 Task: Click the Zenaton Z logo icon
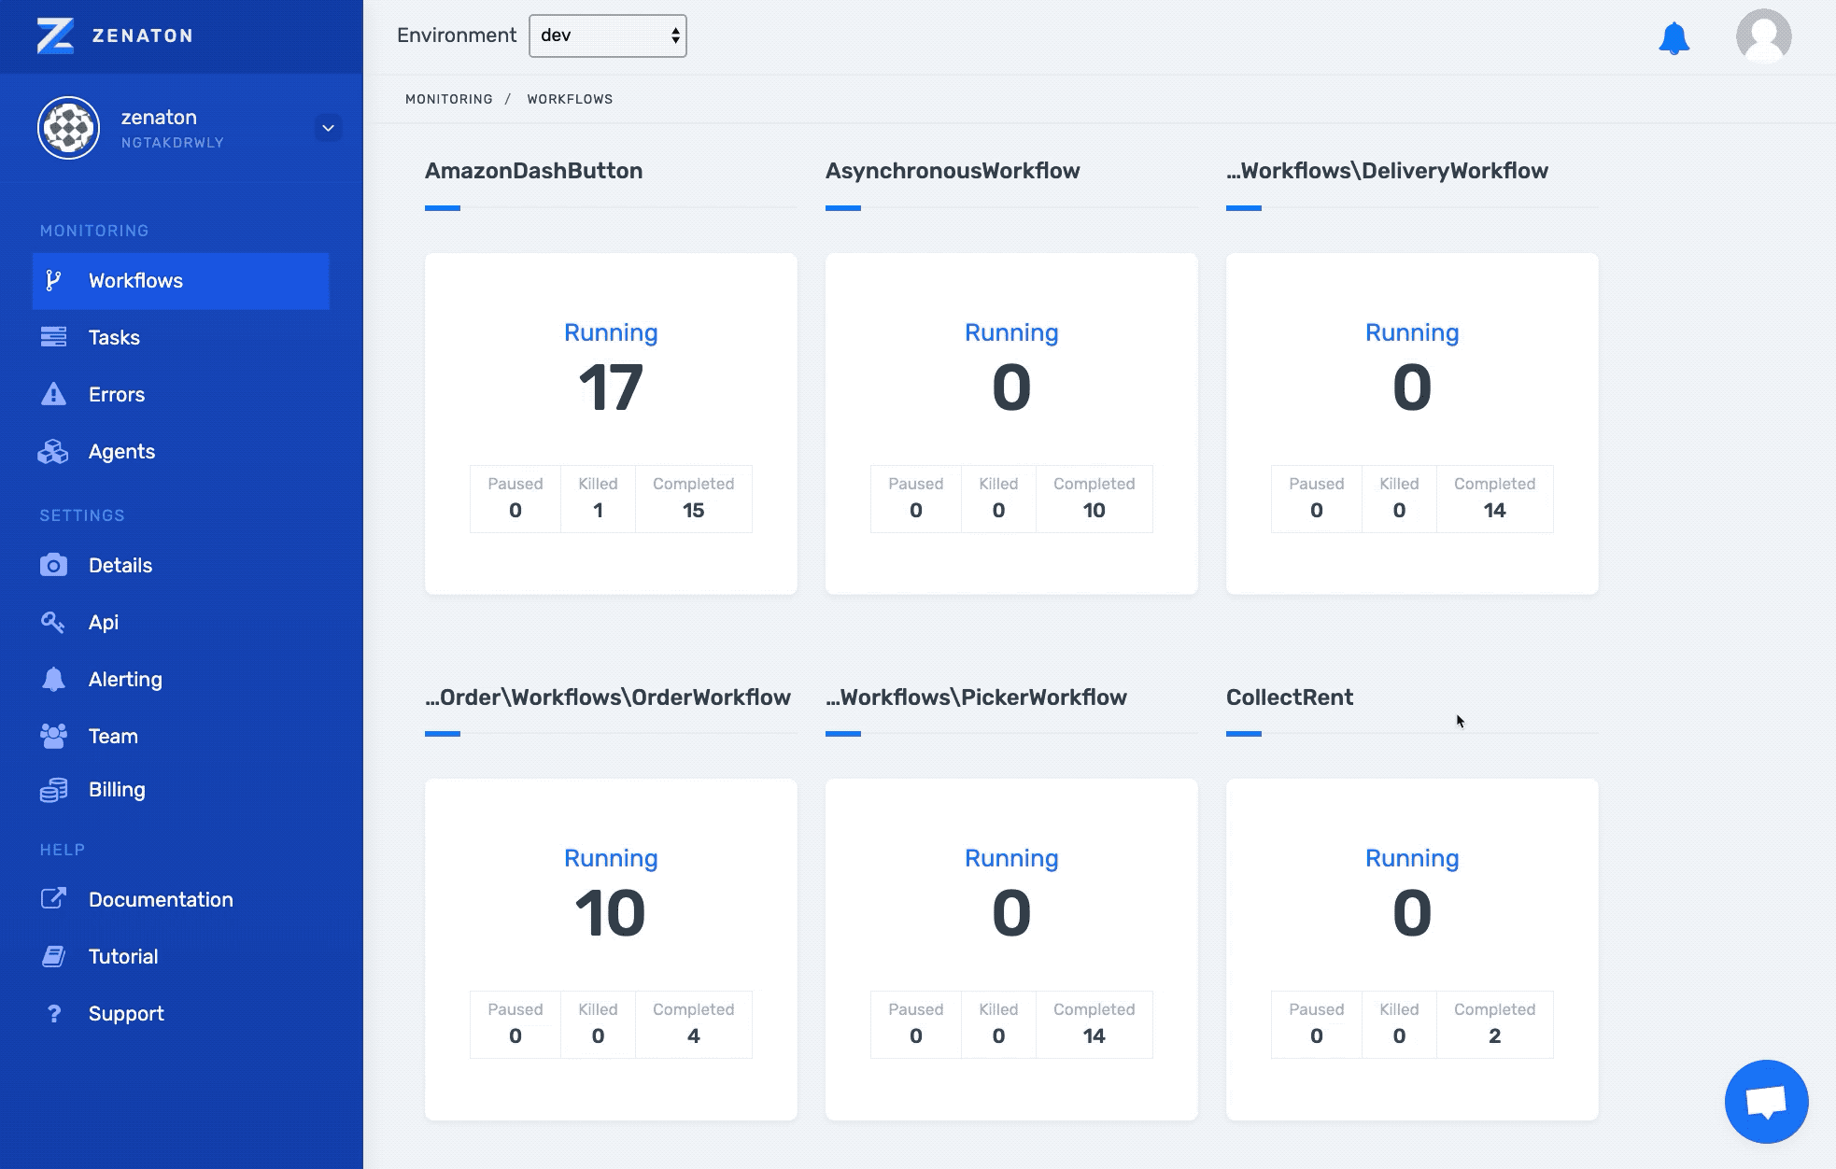click(x=55, y=35)
